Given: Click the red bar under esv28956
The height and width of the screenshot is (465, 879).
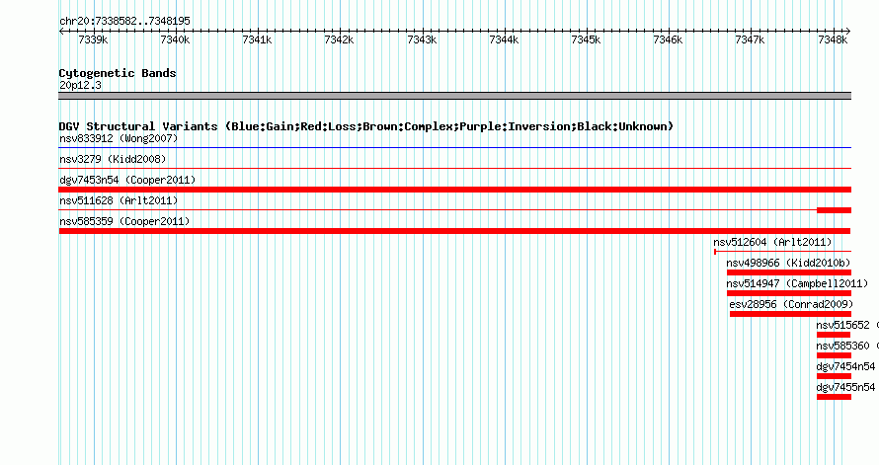Looking at the screenshot, I should [790, 314].
